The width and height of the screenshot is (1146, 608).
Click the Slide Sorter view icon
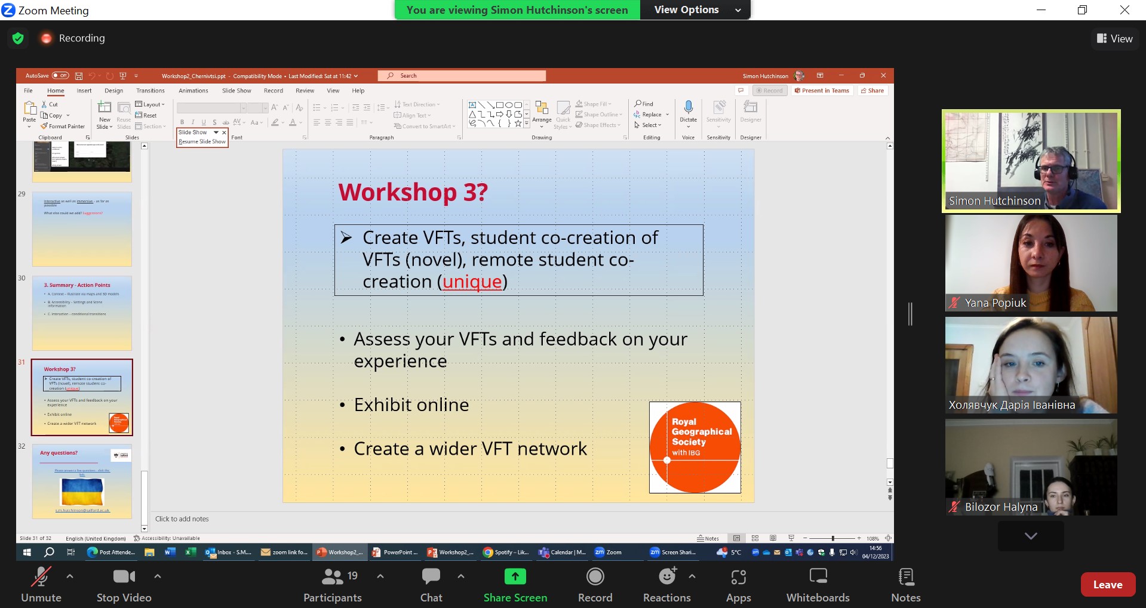(x=755, y=538)
